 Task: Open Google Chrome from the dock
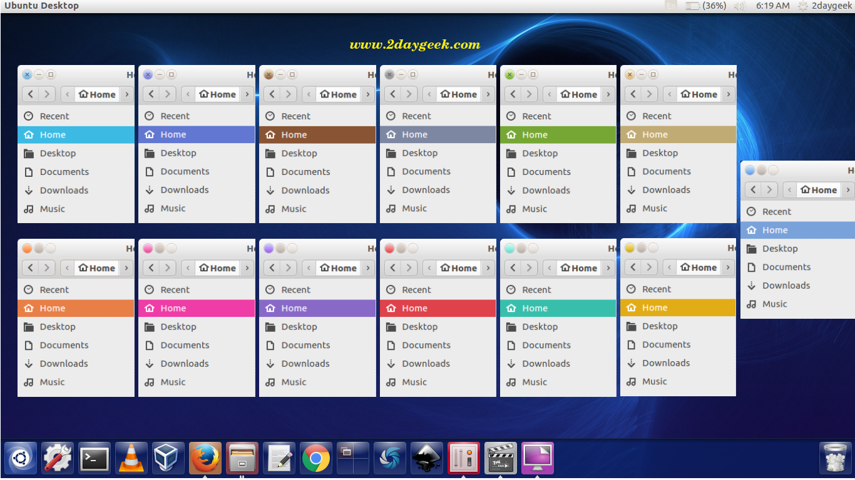316,459
